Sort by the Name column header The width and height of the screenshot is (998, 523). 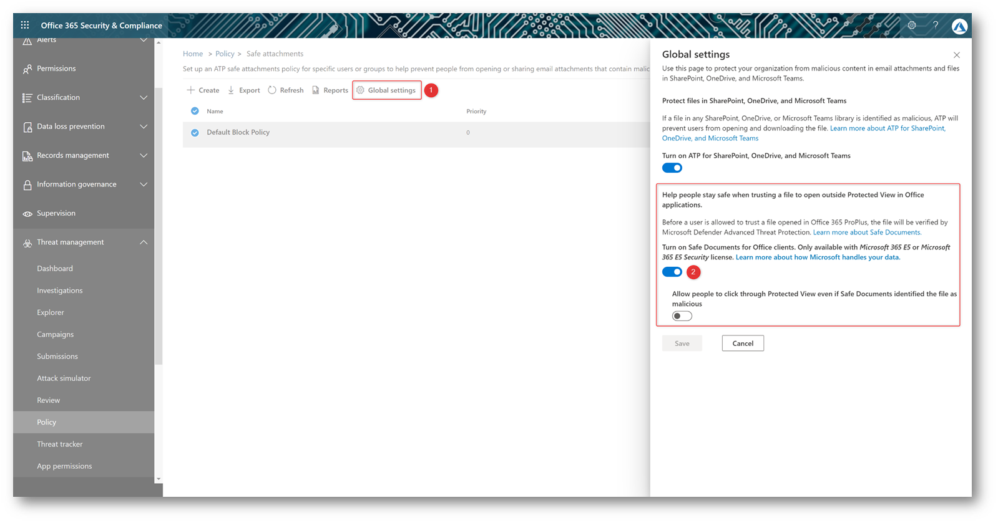click(215, 112)
